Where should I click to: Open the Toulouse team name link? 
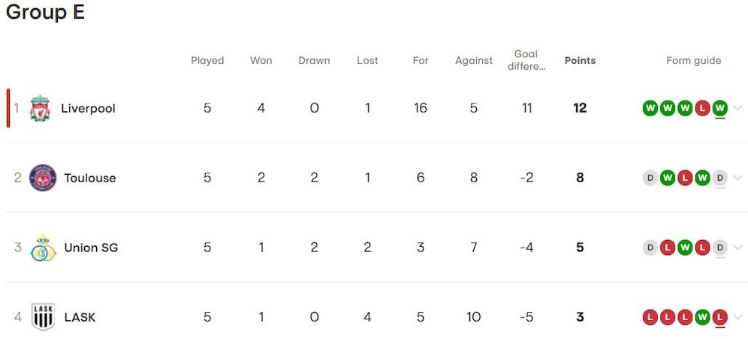click(x=90, y=178)
